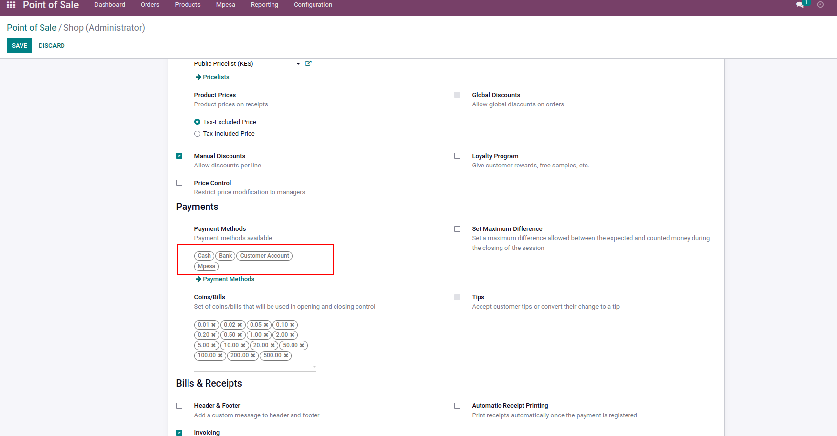The width and height of the screenshot is (837, 436).
Task: Open pricelist external link icon
Action: 308,63
